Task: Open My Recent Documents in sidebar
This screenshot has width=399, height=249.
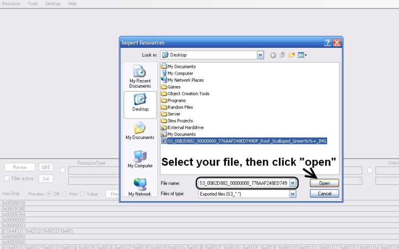Action: 140,76
